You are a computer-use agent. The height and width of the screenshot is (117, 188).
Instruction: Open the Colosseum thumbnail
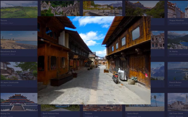point(157,40)
